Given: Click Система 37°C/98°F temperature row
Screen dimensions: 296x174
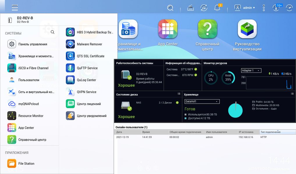Looking at the screenshot, I should [182, 69].
